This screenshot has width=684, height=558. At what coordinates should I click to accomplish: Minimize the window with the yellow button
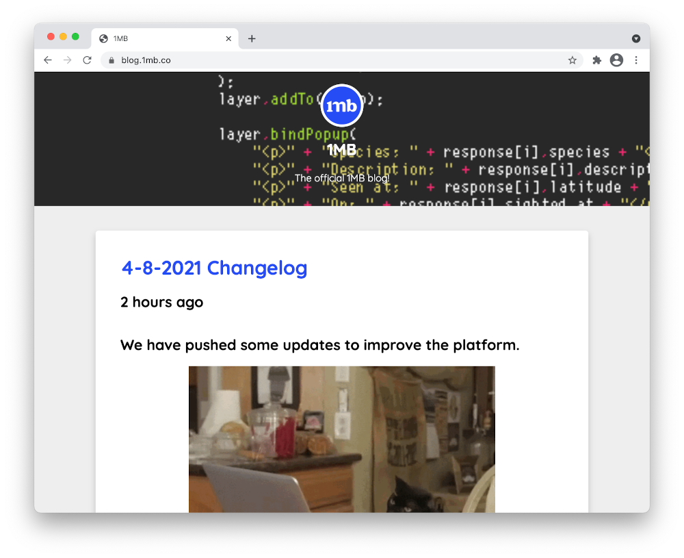point(63,37)
